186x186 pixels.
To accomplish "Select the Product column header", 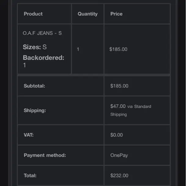I will 33,14.
